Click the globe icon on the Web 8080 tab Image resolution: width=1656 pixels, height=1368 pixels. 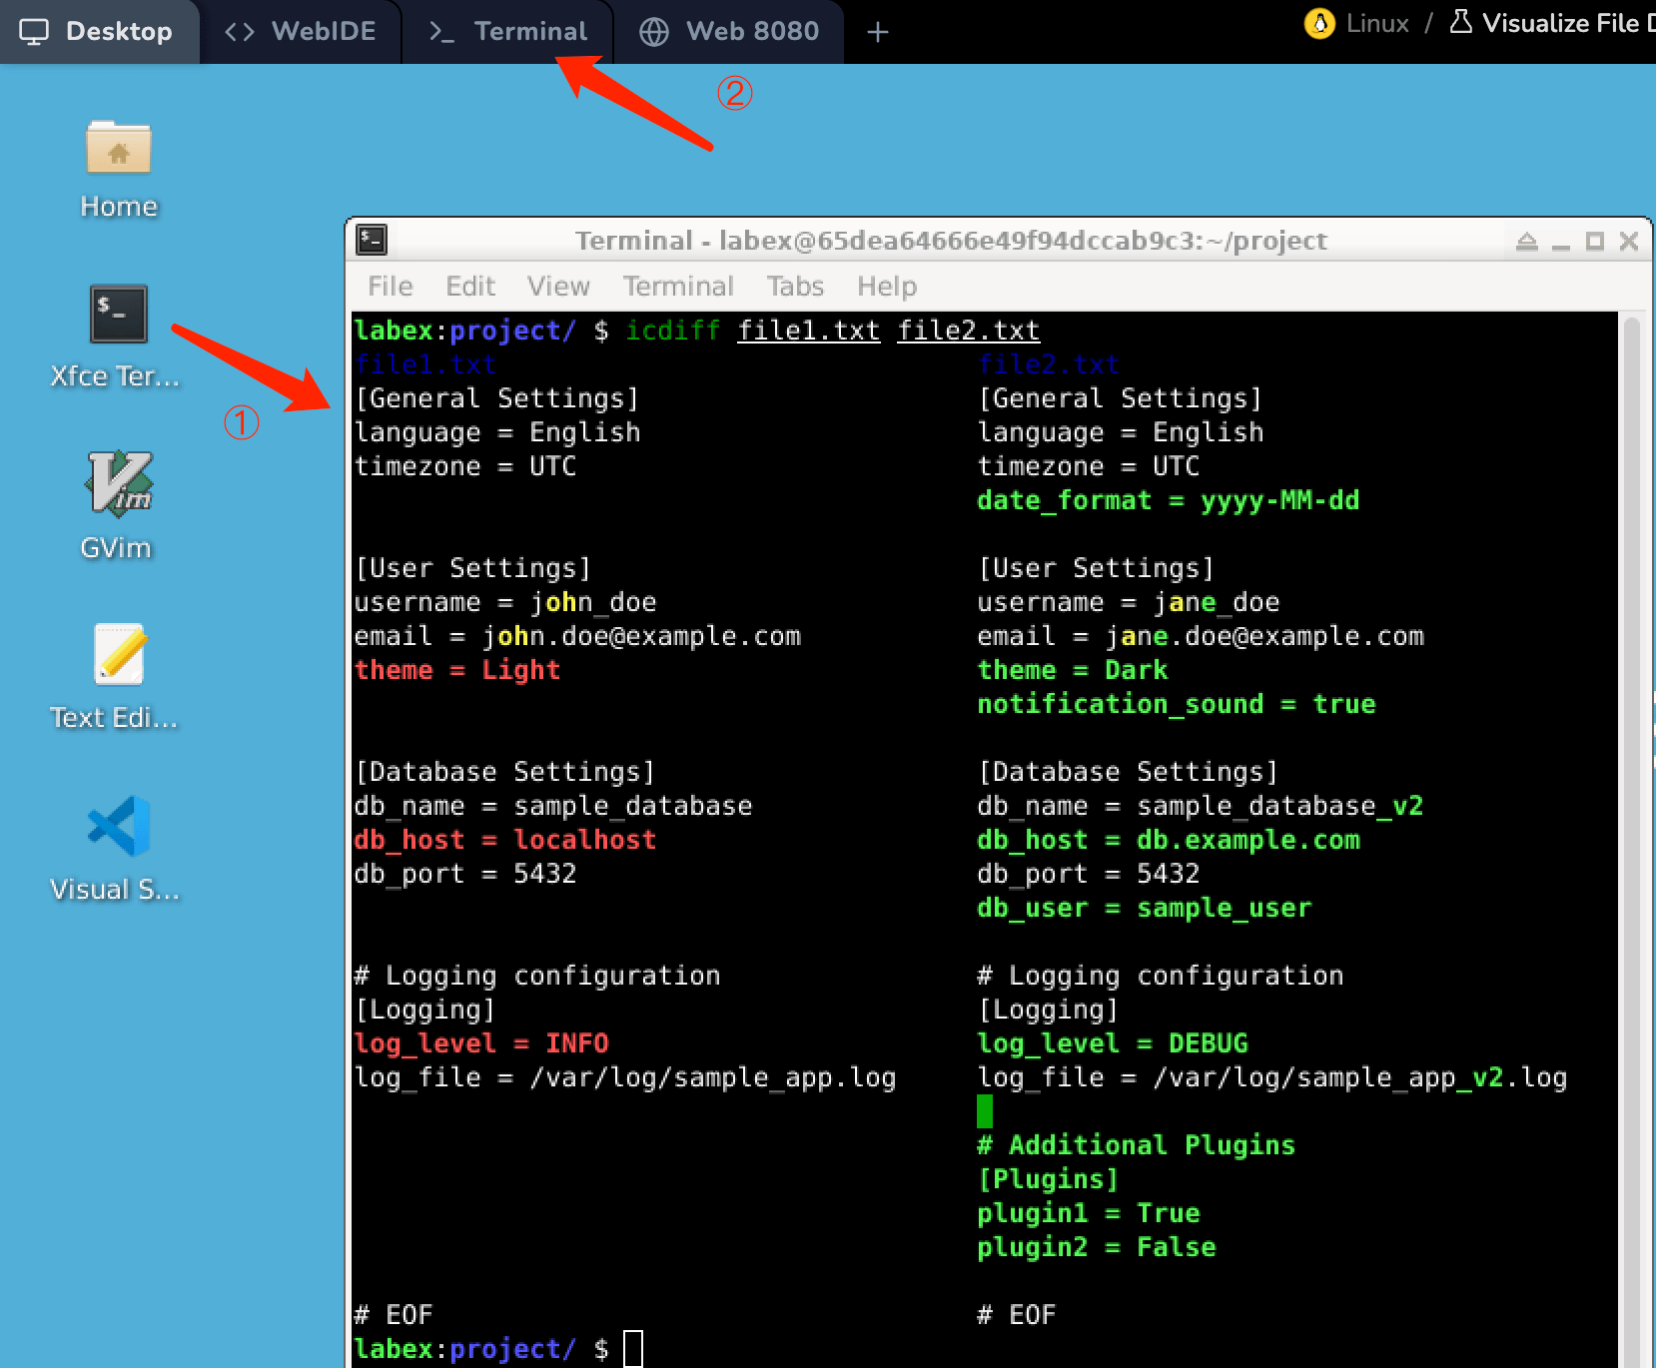click(654, 31)
